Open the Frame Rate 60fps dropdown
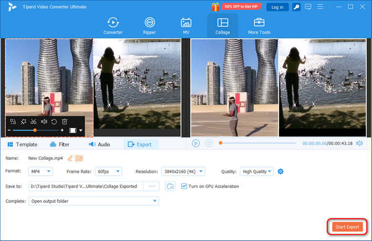372x241 pixels. coord(108,172)
